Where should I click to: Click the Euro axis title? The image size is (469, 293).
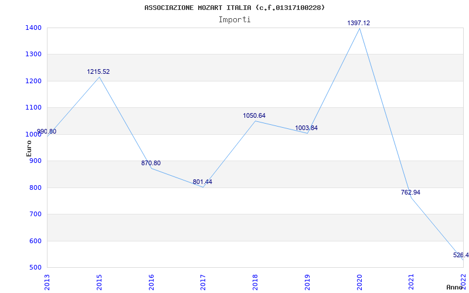[x=29, y=149]
